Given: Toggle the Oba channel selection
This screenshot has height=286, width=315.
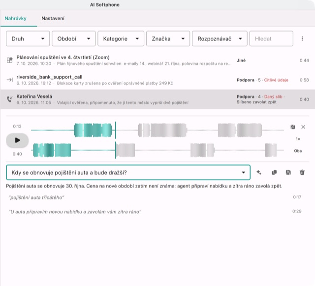Looking at the screenshot, I should (298, 151).
